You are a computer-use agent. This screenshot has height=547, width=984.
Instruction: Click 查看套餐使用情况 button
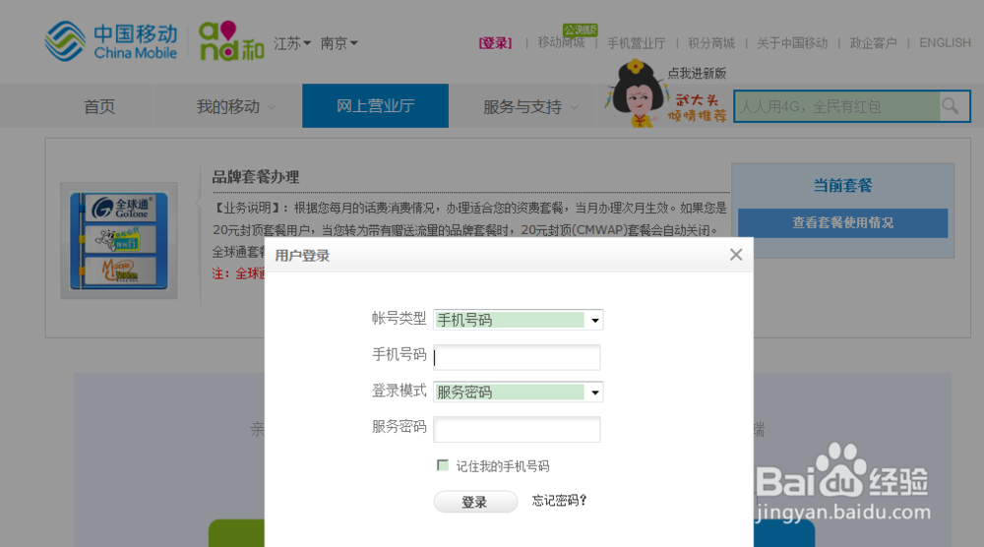(843, 222)
